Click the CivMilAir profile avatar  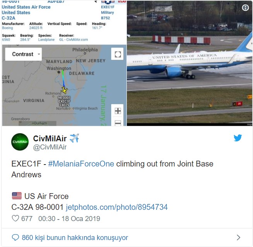(20, 142)
